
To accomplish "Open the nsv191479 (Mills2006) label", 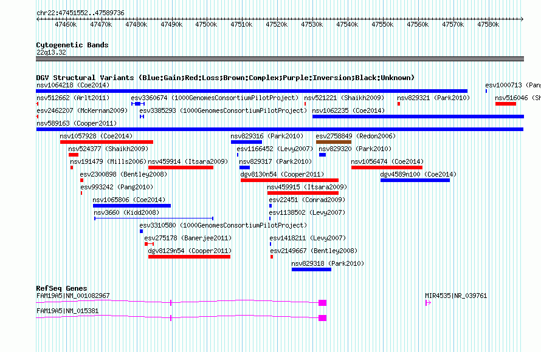I will coord(108,161).
